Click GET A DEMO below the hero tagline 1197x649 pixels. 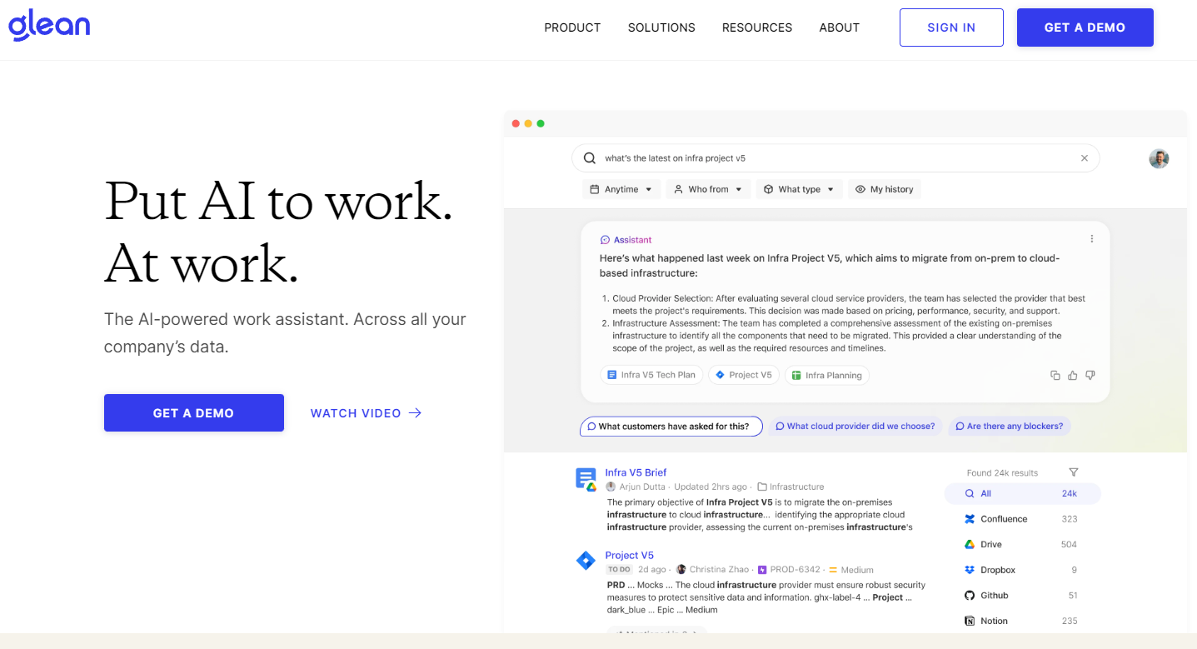click(193, 413)
